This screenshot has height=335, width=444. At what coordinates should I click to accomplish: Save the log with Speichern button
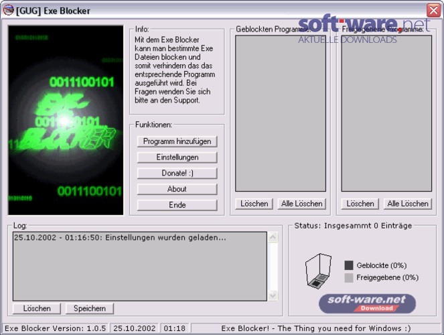[x=90, y=308]
